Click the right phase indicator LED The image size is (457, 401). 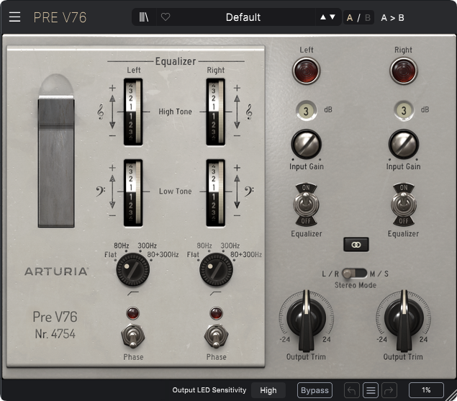[x=216, y=313]
